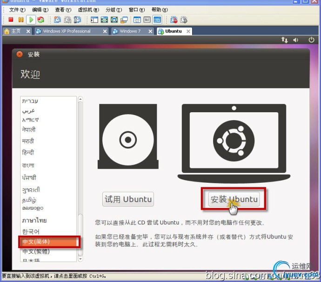Viewport: 321px width, 282px height.
Task: Select עברית in language list
Action: [x=48, y=101]
